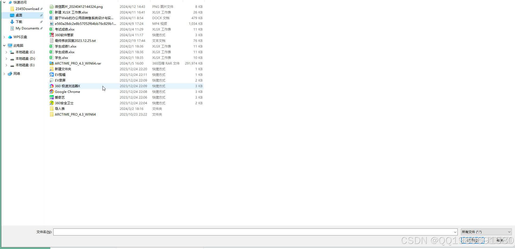Select 本地磁盘 (E:) drive label
Viewport: 515px width, 249px height.
point(25,65)
